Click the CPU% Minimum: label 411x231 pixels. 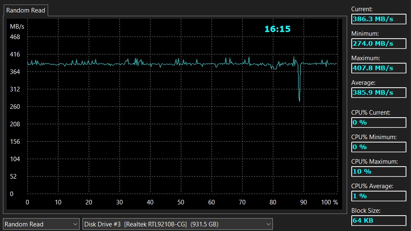click(x=374, y=137)
